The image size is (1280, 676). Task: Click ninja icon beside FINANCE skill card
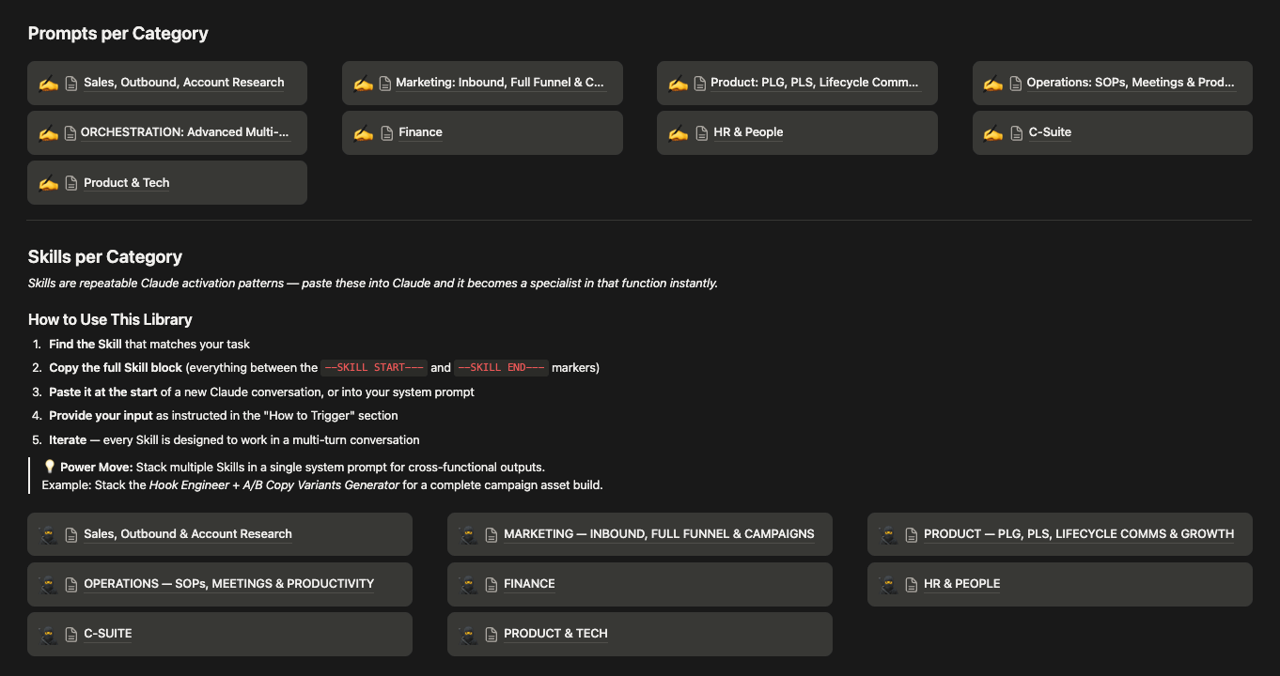468,584
